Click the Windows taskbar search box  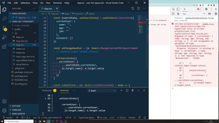pyautogui.click(x=19, y=121)
